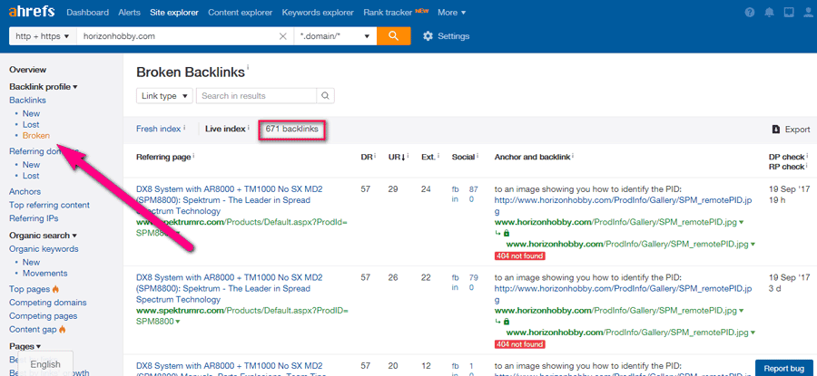Click the English language selector
Image resolution: width=817 pixels, height=376 pixels.
click(45, 364)
